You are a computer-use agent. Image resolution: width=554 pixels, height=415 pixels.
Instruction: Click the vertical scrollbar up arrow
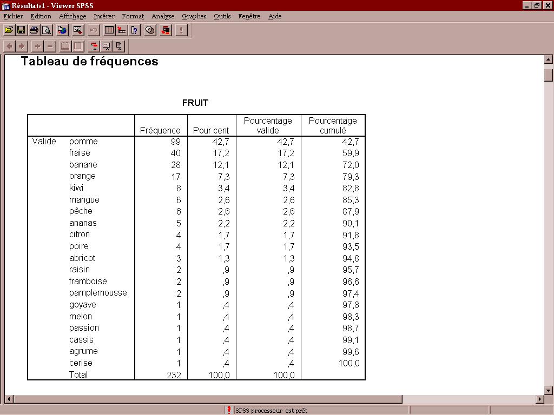pyautogui.click(x=549, y=59)
